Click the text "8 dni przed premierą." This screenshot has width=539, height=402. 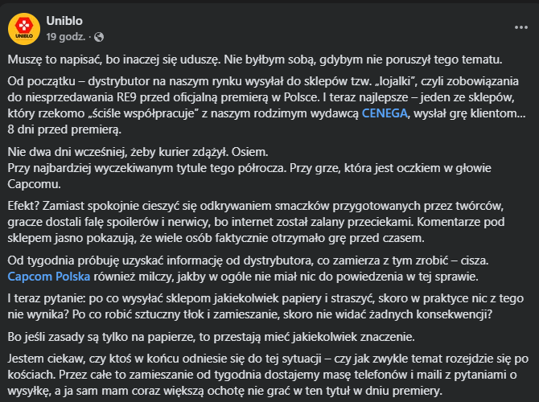point(64,129)
